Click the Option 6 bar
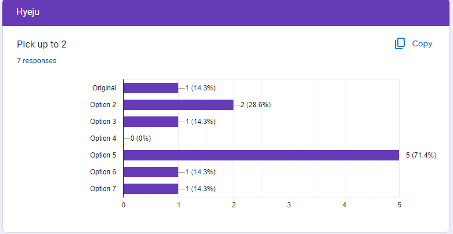Screen dimensions: 453x234 [151, 172]
